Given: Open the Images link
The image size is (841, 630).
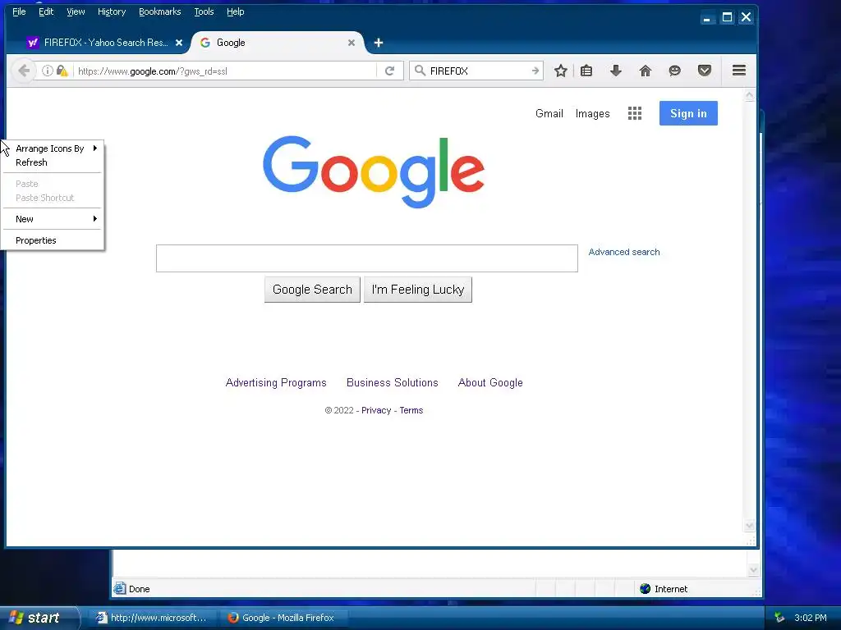Looking at the screenshot, I should click(x=593, y=113).
